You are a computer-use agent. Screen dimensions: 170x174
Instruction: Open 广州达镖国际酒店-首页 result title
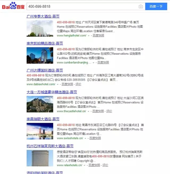(45, 70)
